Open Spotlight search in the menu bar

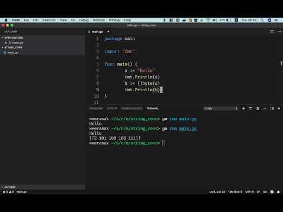click(262, 20)
